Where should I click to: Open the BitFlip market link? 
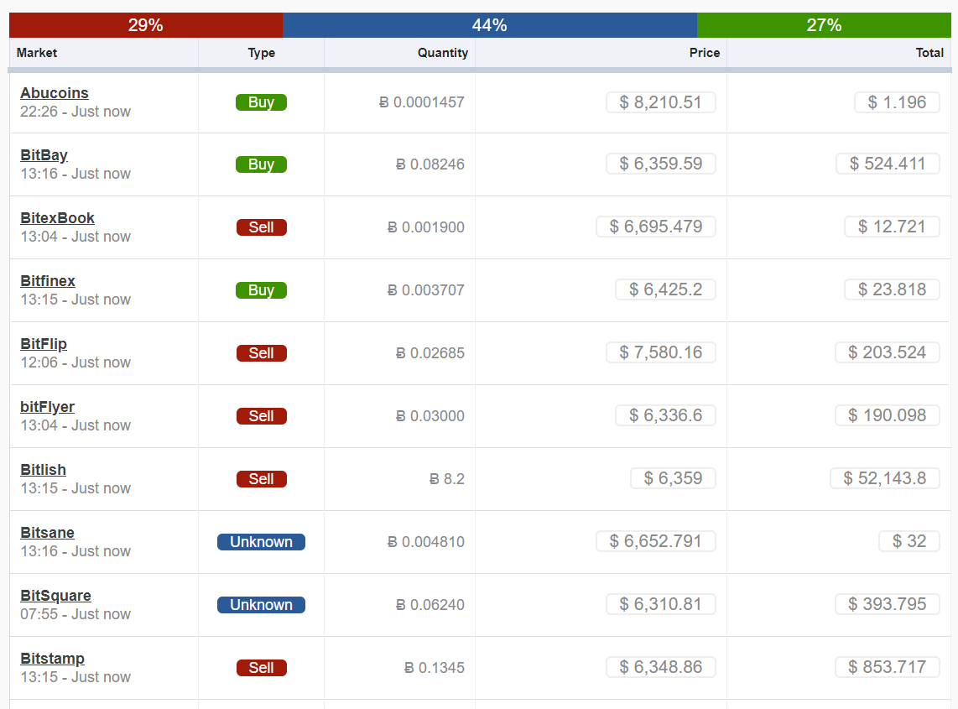44,344
